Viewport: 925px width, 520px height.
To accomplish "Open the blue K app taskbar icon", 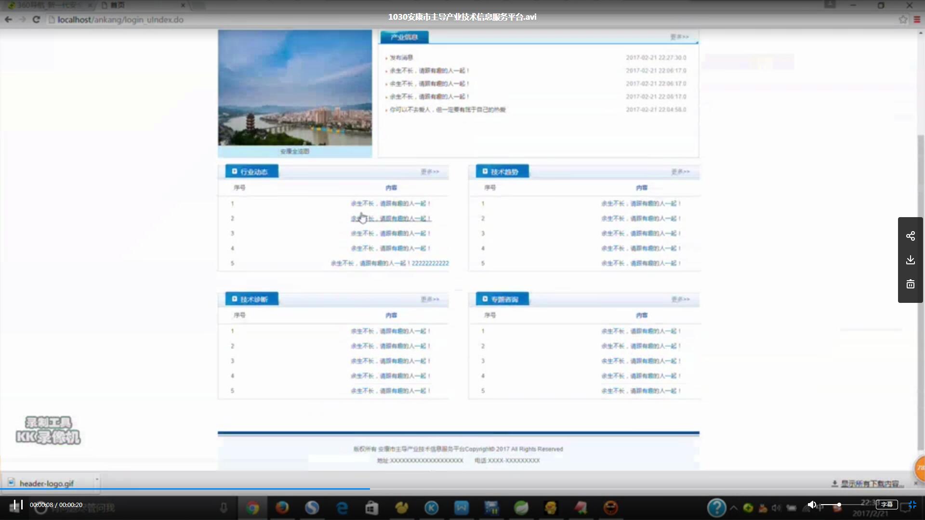I will click(x=431, y=508).
